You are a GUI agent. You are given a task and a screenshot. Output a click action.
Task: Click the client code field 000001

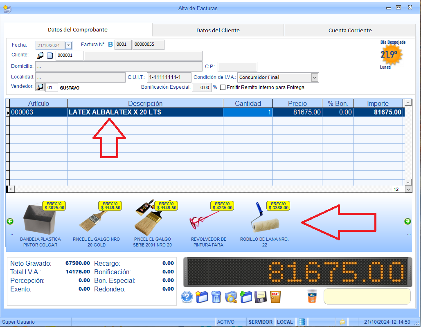pyautogui.click(x=69, y=56)
